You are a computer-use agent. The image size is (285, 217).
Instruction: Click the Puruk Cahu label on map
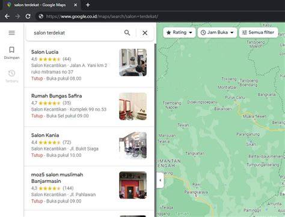click(x=235, y=97)
